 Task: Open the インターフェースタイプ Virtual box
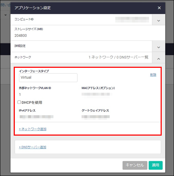pyautogui.click(x=48, y=78)
